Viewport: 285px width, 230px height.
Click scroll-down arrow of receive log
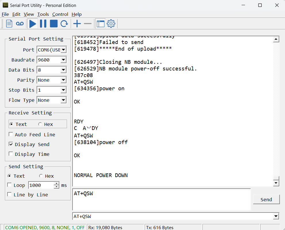point(276,183)
